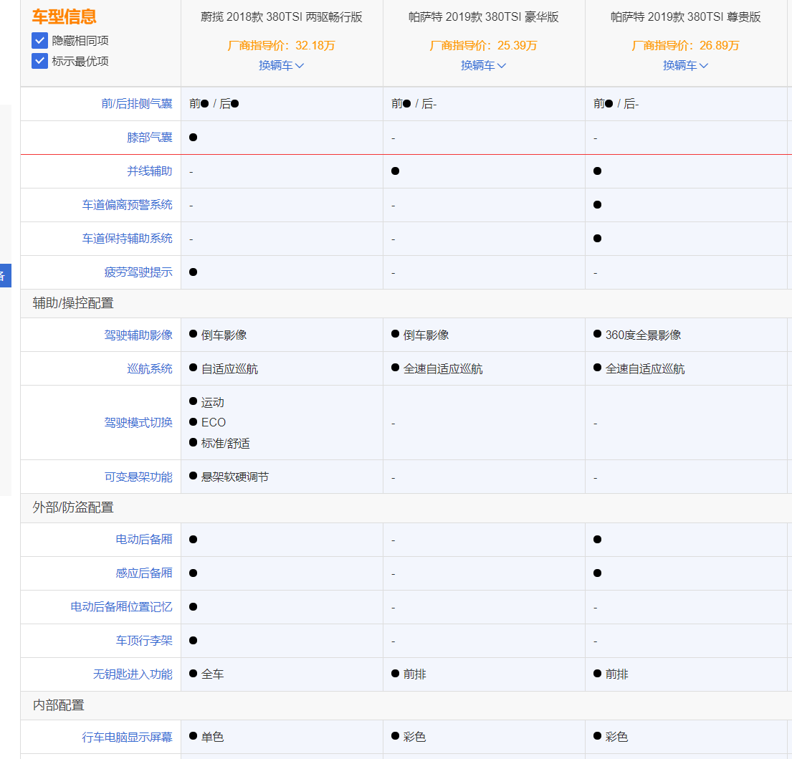Open the 感应后备厢 link
The image size is (792, 759).
pos(144,573)
